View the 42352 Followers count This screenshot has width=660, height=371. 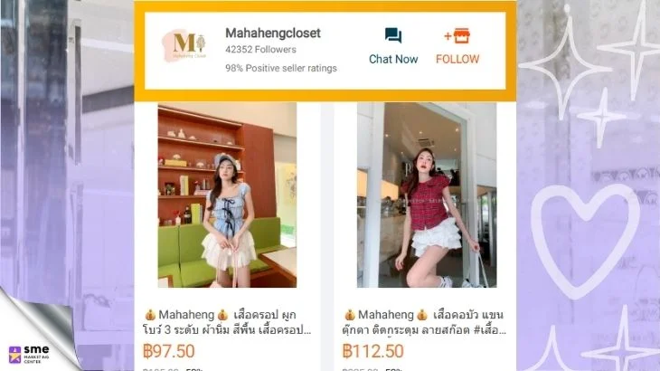pos(260,49)
